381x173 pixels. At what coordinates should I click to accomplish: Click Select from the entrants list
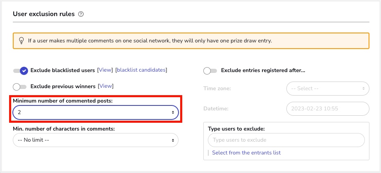pos(246,153)
